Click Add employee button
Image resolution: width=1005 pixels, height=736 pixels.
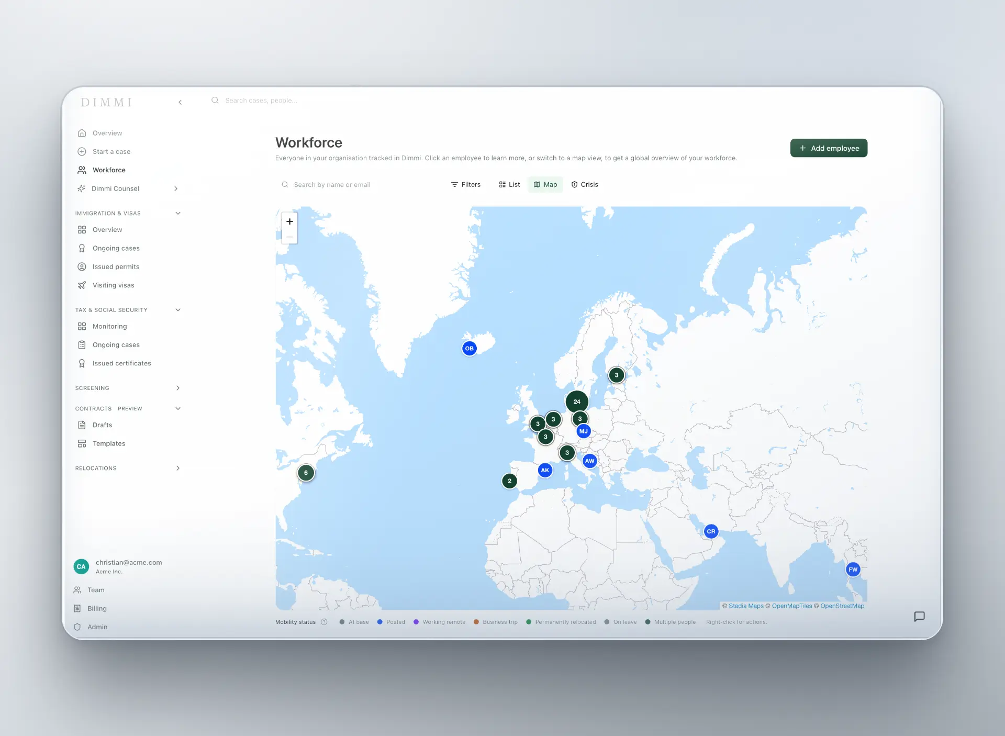(829, 148)
